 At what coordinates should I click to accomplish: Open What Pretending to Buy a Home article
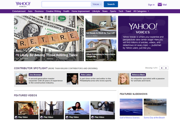click(x=101, y=50)
